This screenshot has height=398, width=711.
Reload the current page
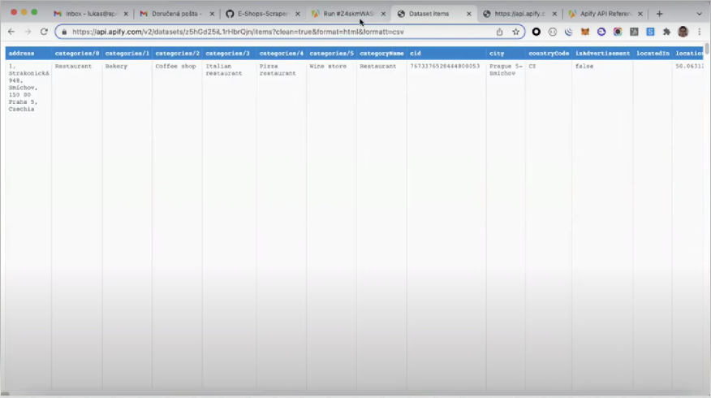pos(44,32)
